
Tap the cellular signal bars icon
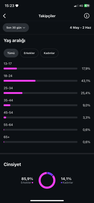click(x=76, y=6)
